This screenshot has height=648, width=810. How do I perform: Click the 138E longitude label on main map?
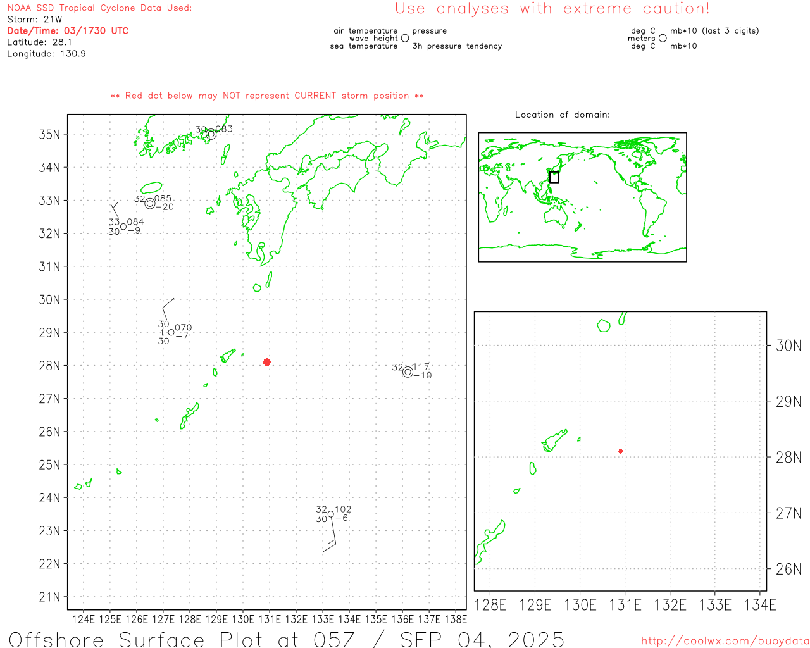coord(456,620)
